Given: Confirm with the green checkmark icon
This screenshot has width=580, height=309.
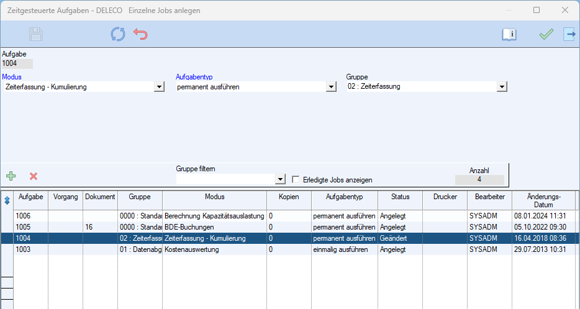Looking at the screenshot, I should pos(546,34).
